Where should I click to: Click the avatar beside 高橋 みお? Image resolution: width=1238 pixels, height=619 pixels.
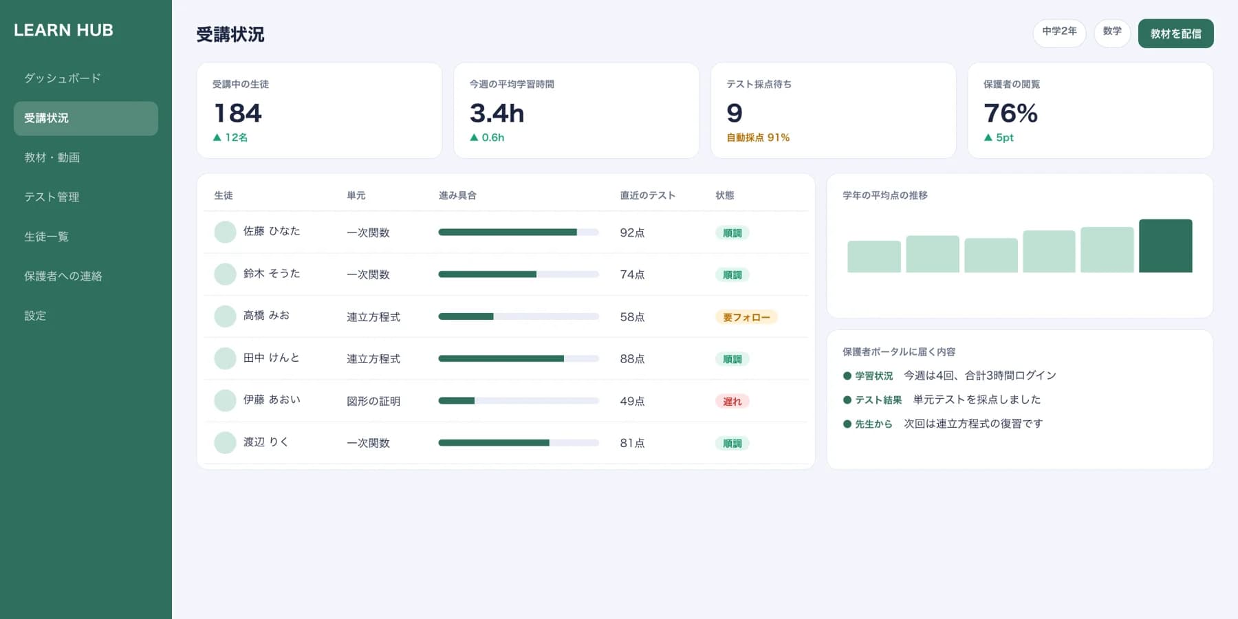click(x=225, y=316)
